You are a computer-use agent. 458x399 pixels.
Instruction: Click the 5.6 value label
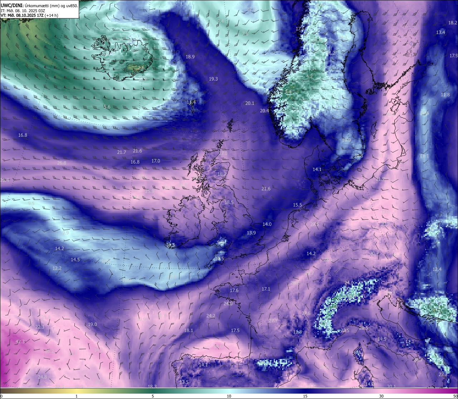[107, 107]
